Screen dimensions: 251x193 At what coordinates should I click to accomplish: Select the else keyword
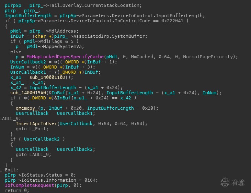(x=16, y=52)
